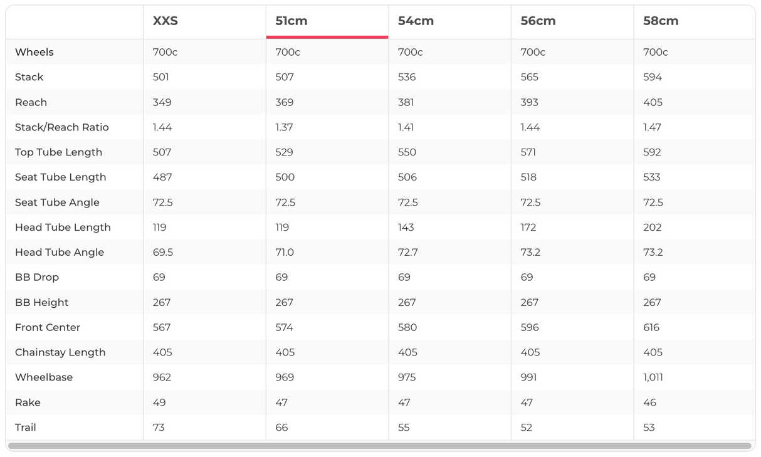This screenshot has height=457, width=761.
Task: Click the 54cm Stack value 536
Action: point(407,77)
